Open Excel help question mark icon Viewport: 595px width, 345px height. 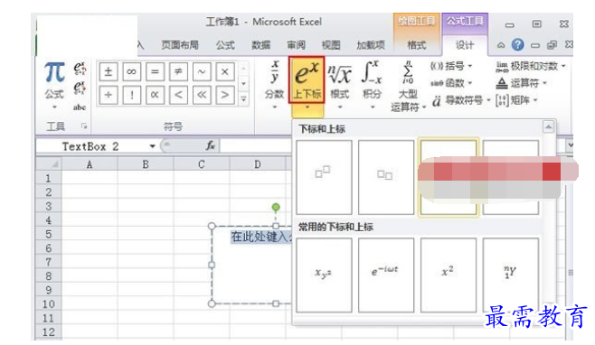[517, 45]
